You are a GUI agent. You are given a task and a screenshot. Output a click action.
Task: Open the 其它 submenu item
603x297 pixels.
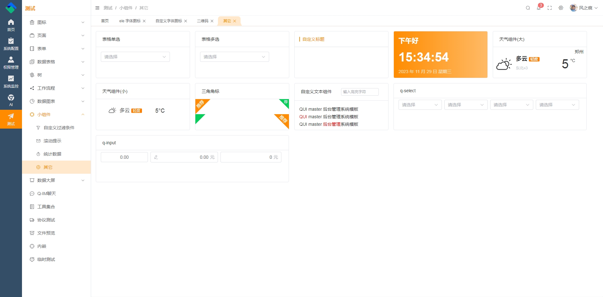click(x=57, y=167)
